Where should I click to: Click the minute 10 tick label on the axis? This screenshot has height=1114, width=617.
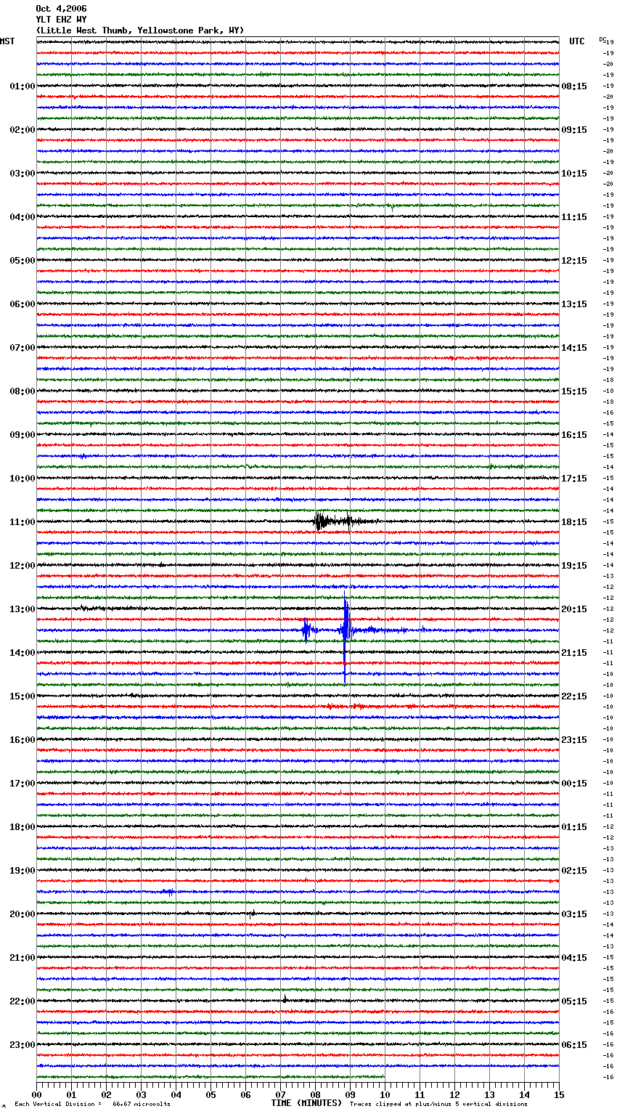pyautogui.click(x=385, y=1094)
